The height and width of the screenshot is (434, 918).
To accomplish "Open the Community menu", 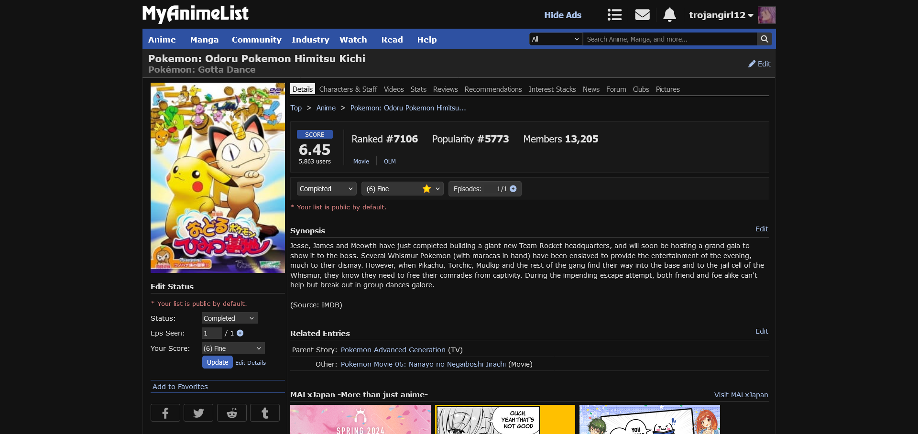I will pyautogui.click(x=256, y=40).
